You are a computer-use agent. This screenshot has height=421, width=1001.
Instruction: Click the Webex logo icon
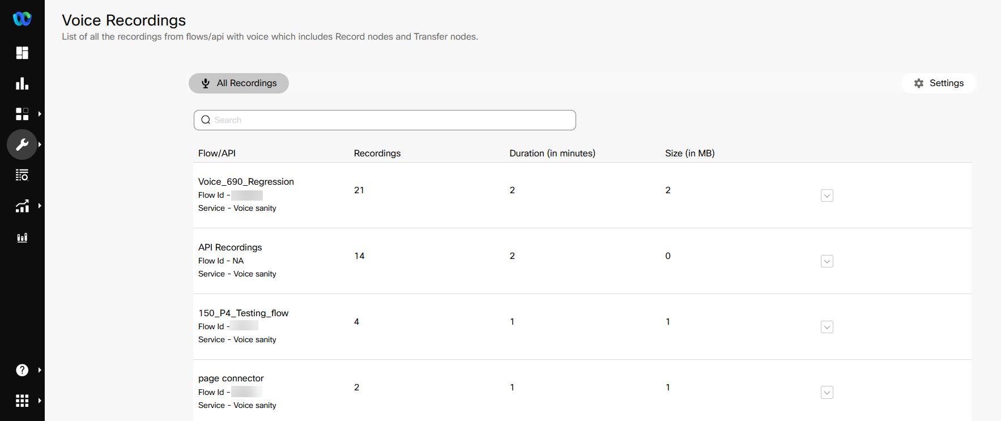point(22,19)
